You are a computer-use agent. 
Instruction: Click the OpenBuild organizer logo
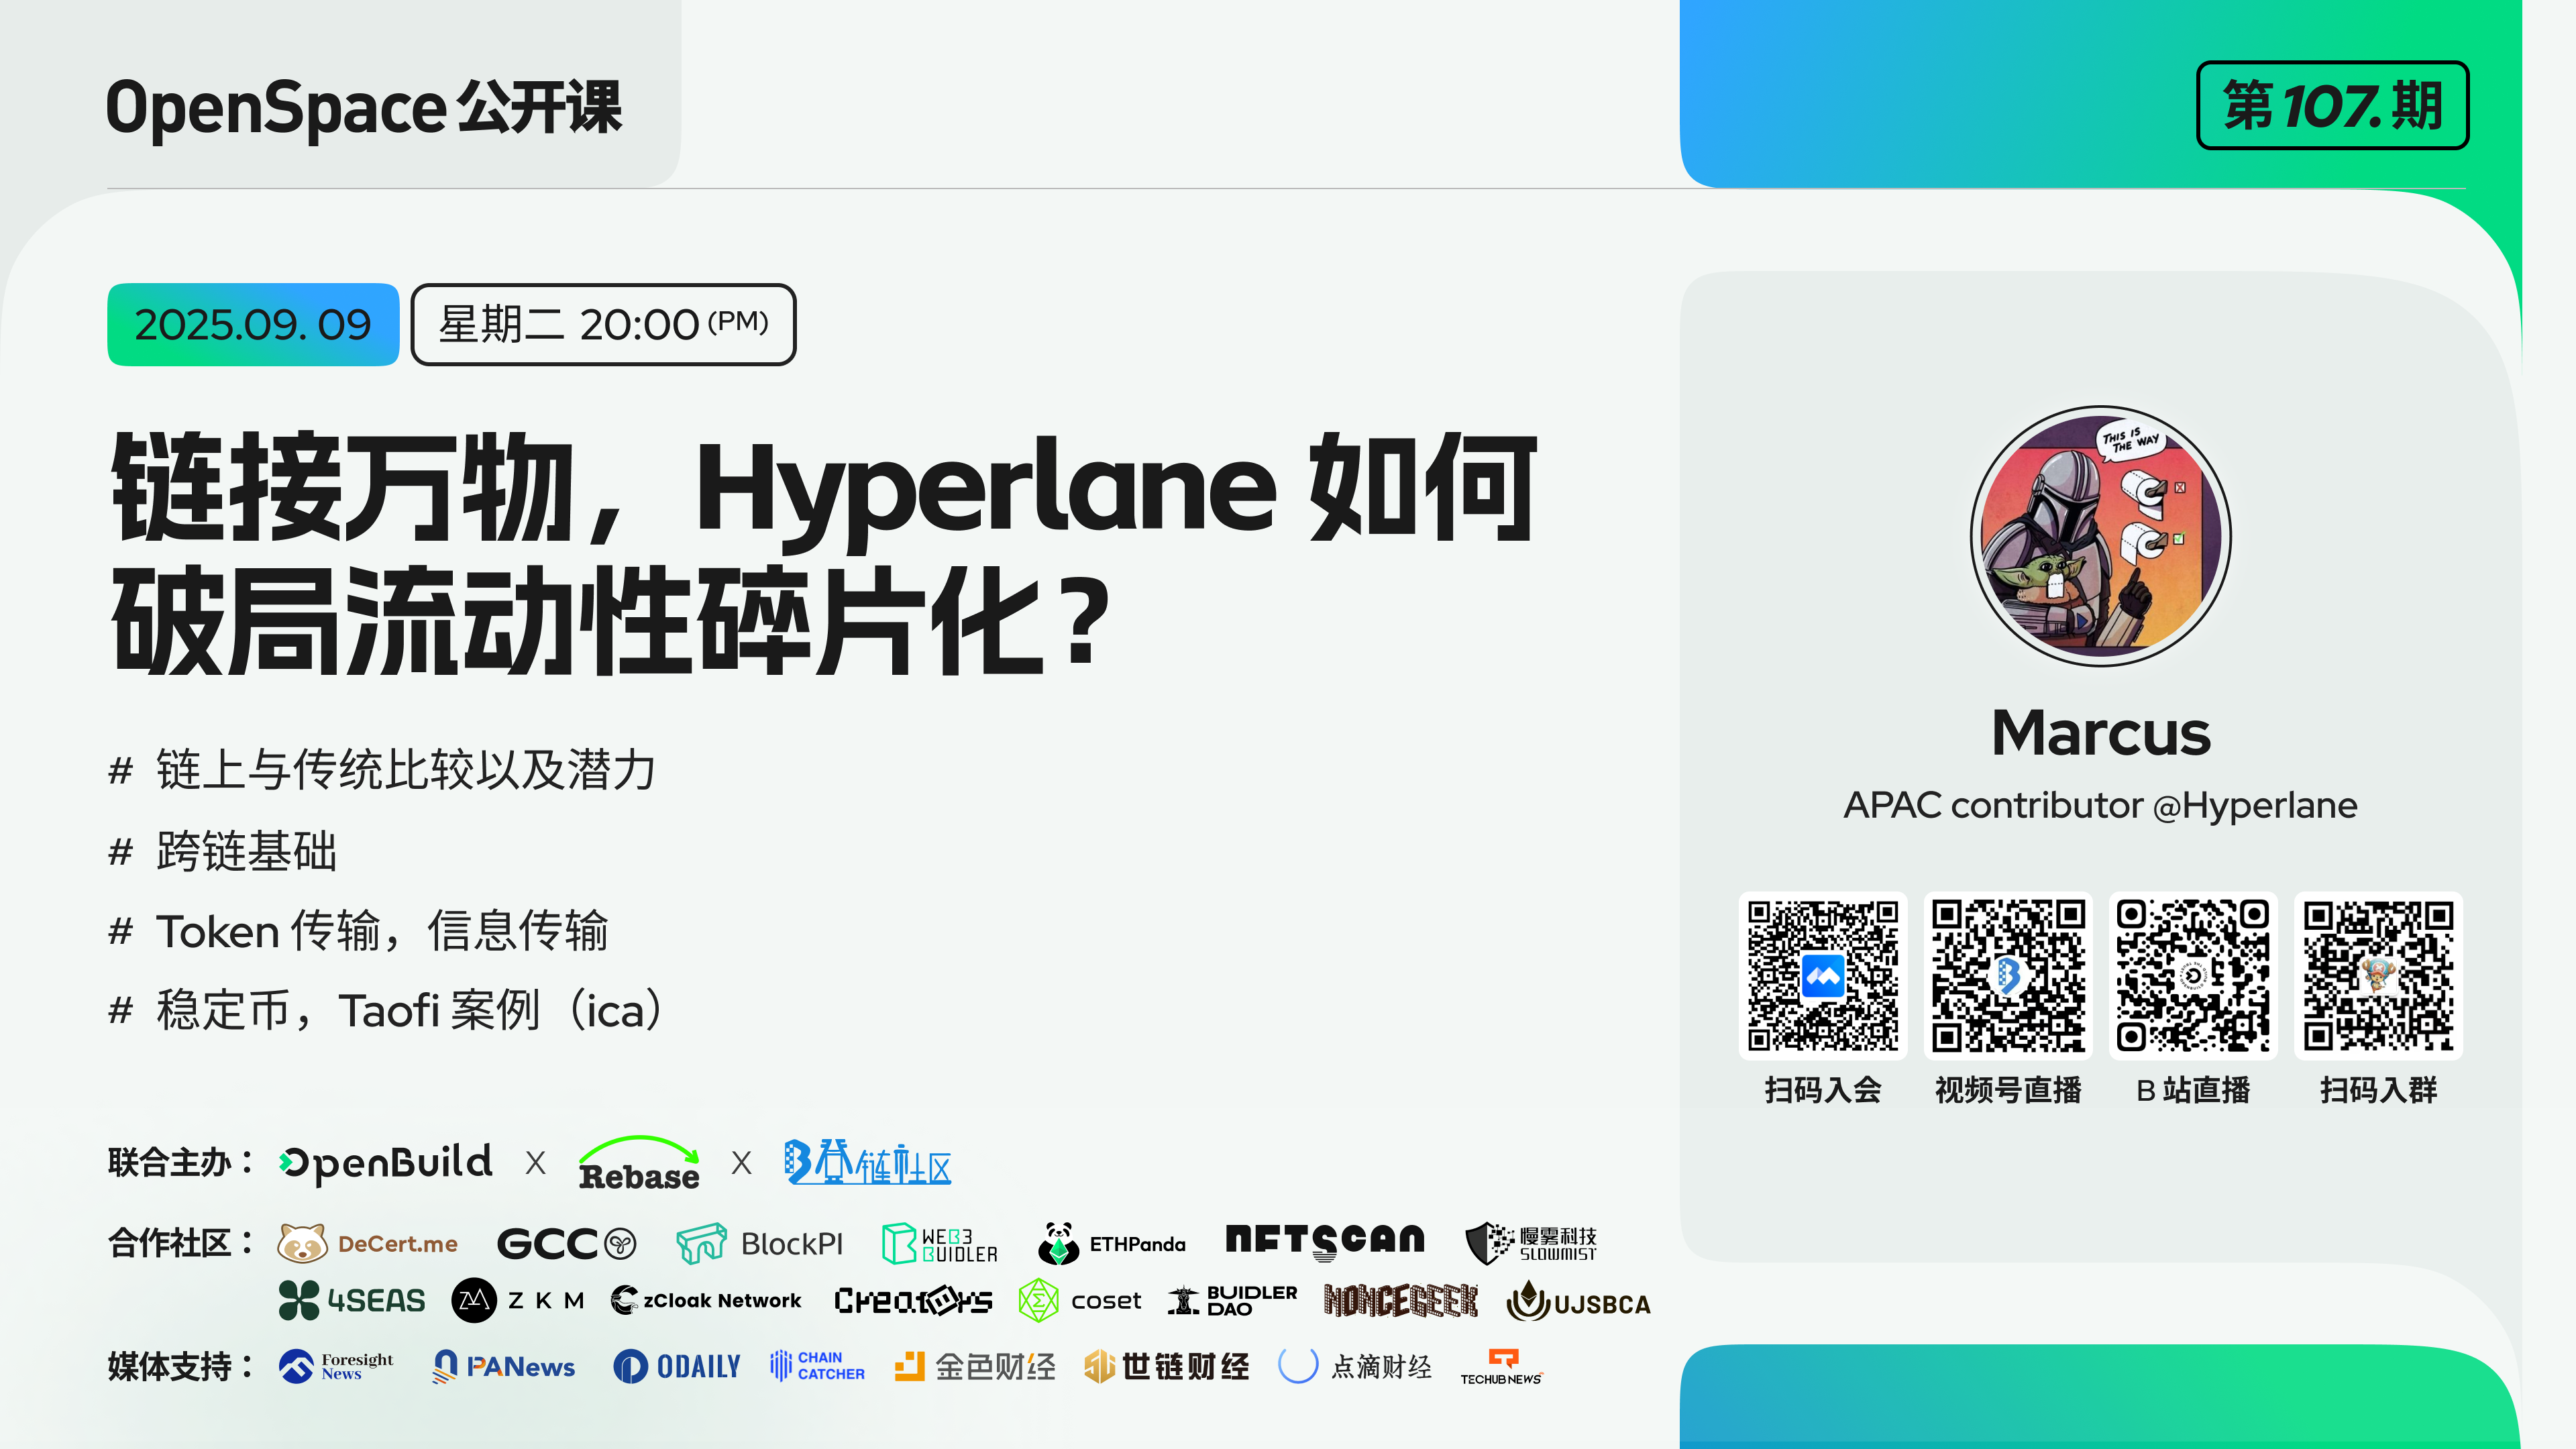click(386, 1163)
